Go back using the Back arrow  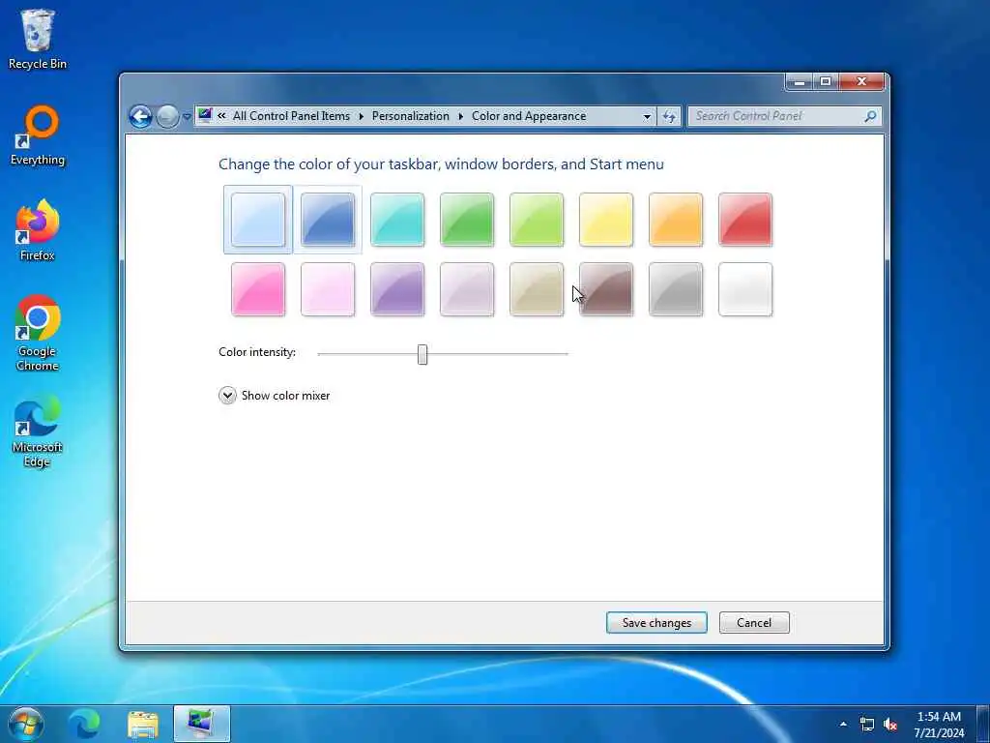click(x=141, y=116)
